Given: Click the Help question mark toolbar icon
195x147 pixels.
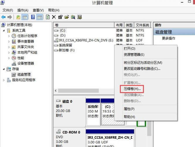Looking at the screenshot, I should [33, 17].
